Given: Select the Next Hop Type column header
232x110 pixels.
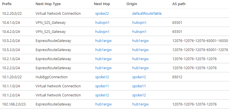Looking at the screenshot, I should click(48, 4).
